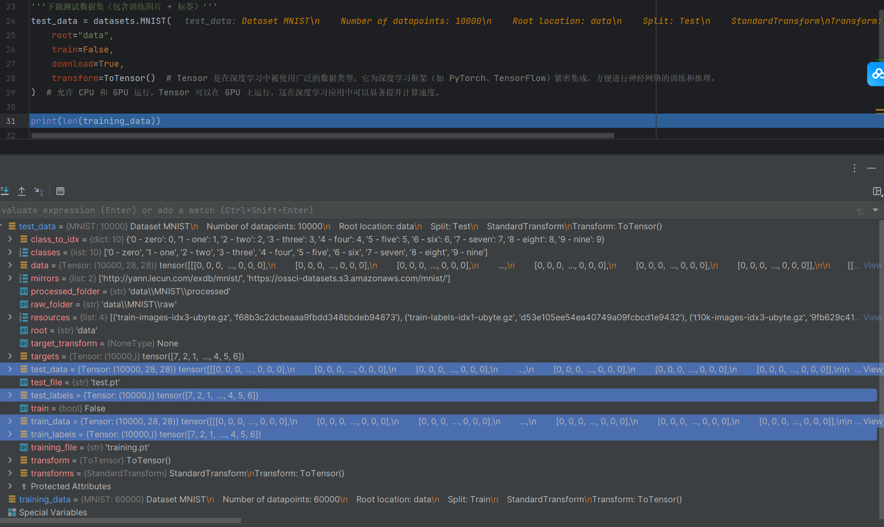Expand the mirrors list node
This screenshot has height=527, width=884.
(10, 278)
